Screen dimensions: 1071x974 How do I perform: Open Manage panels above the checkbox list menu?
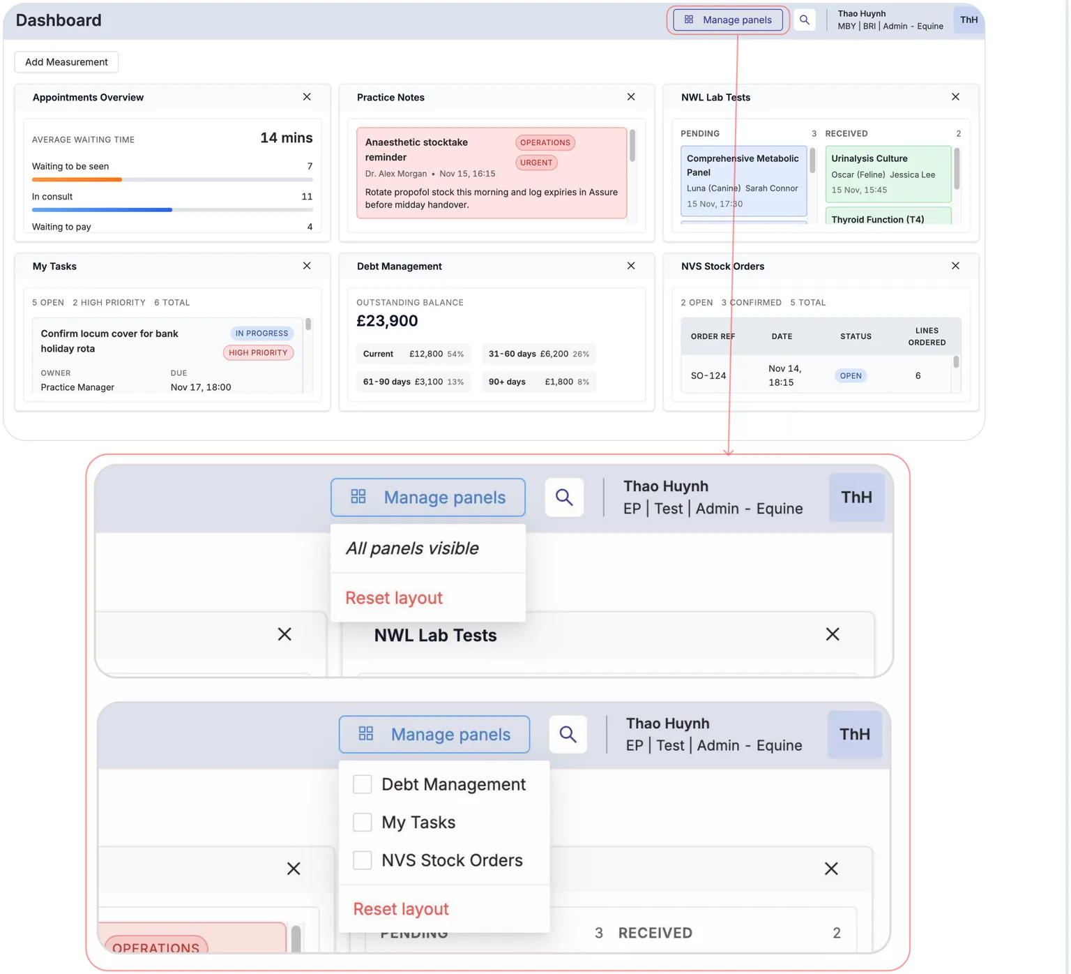[x=434, y=734]
